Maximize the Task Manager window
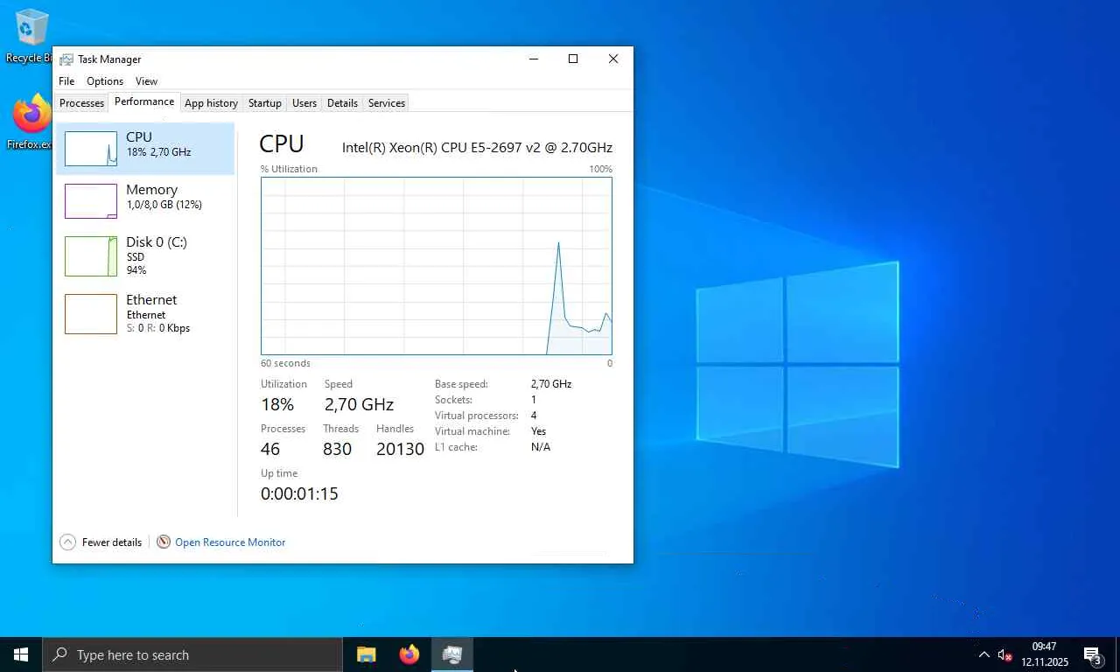1120x672 pixels. point(573,59)
